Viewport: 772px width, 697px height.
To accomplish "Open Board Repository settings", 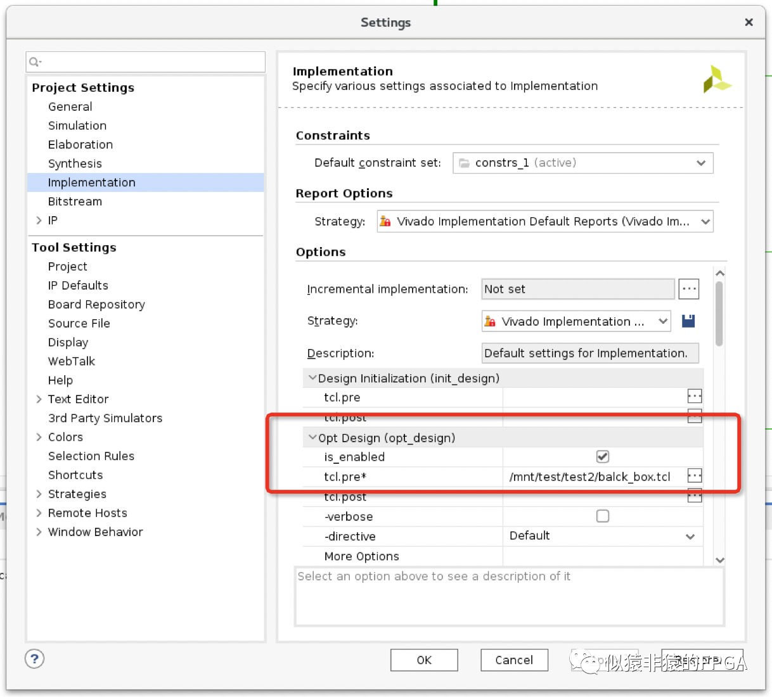I will tap(96, 305).
